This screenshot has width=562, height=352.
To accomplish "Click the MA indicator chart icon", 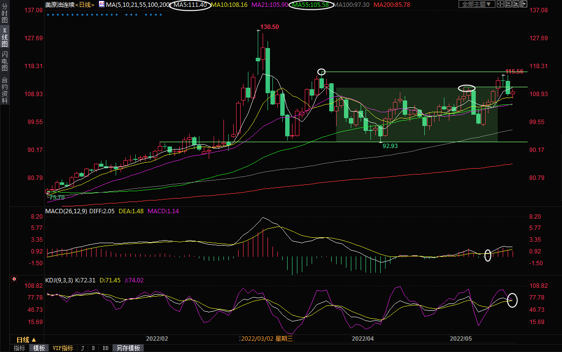I will (x=101, y=4).
